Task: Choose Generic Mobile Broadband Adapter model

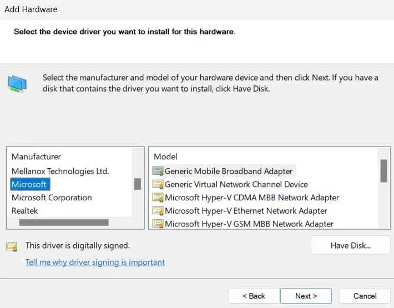Action: (x=229, y=171)
